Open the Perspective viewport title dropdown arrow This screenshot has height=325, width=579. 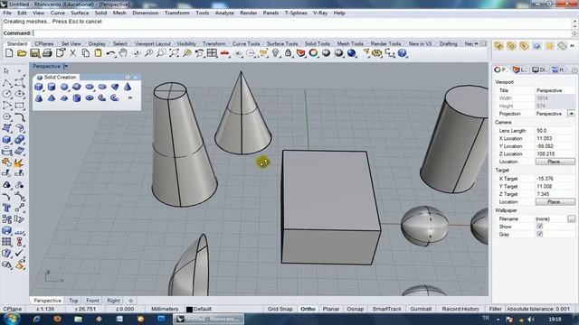tap(66, 66)
